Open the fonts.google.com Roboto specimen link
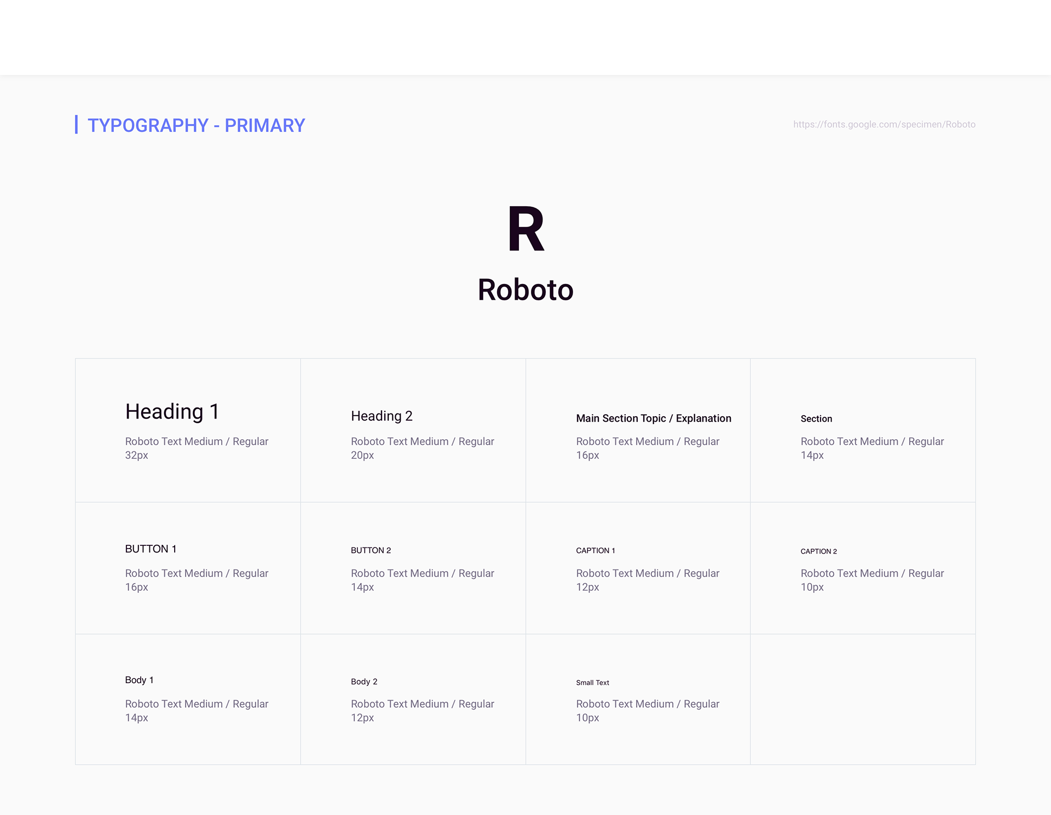 tap(884, 125)
